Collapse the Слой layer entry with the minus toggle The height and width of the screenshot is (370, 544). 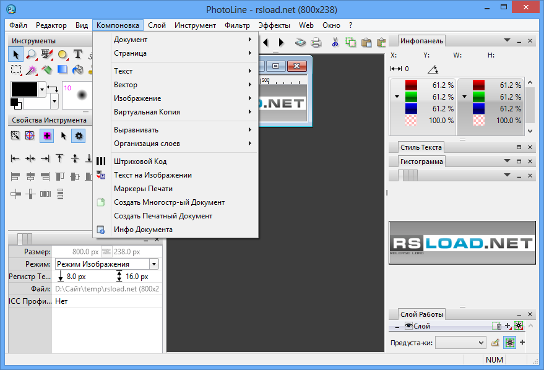pos(397,326)
